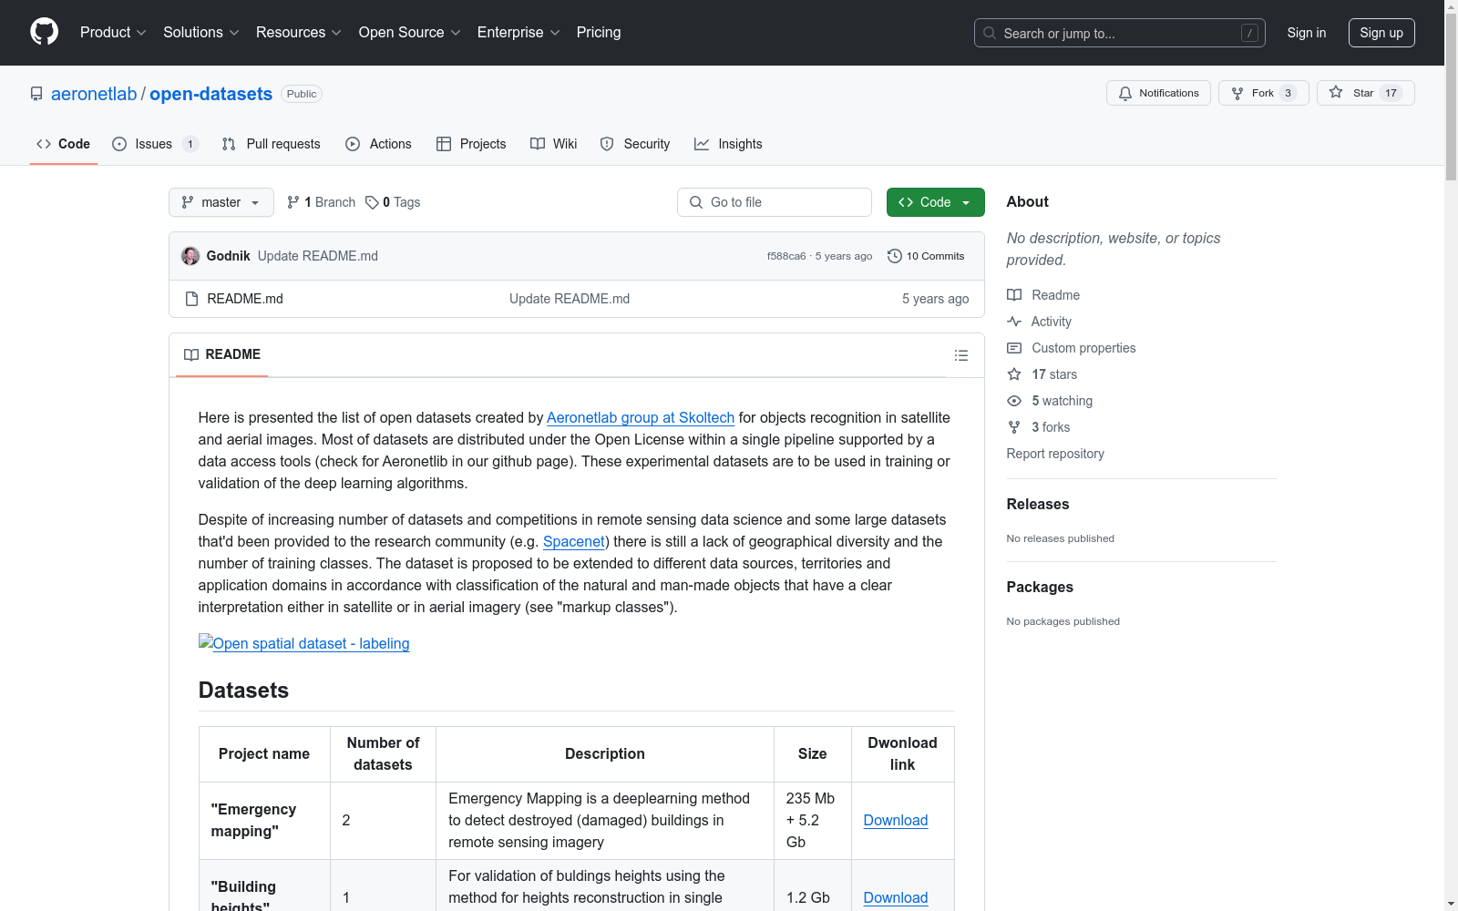Open latest commit message Update README.md
Image resolution: width=1458 pixels, height=911 pixels.
(x=318, y=256)
